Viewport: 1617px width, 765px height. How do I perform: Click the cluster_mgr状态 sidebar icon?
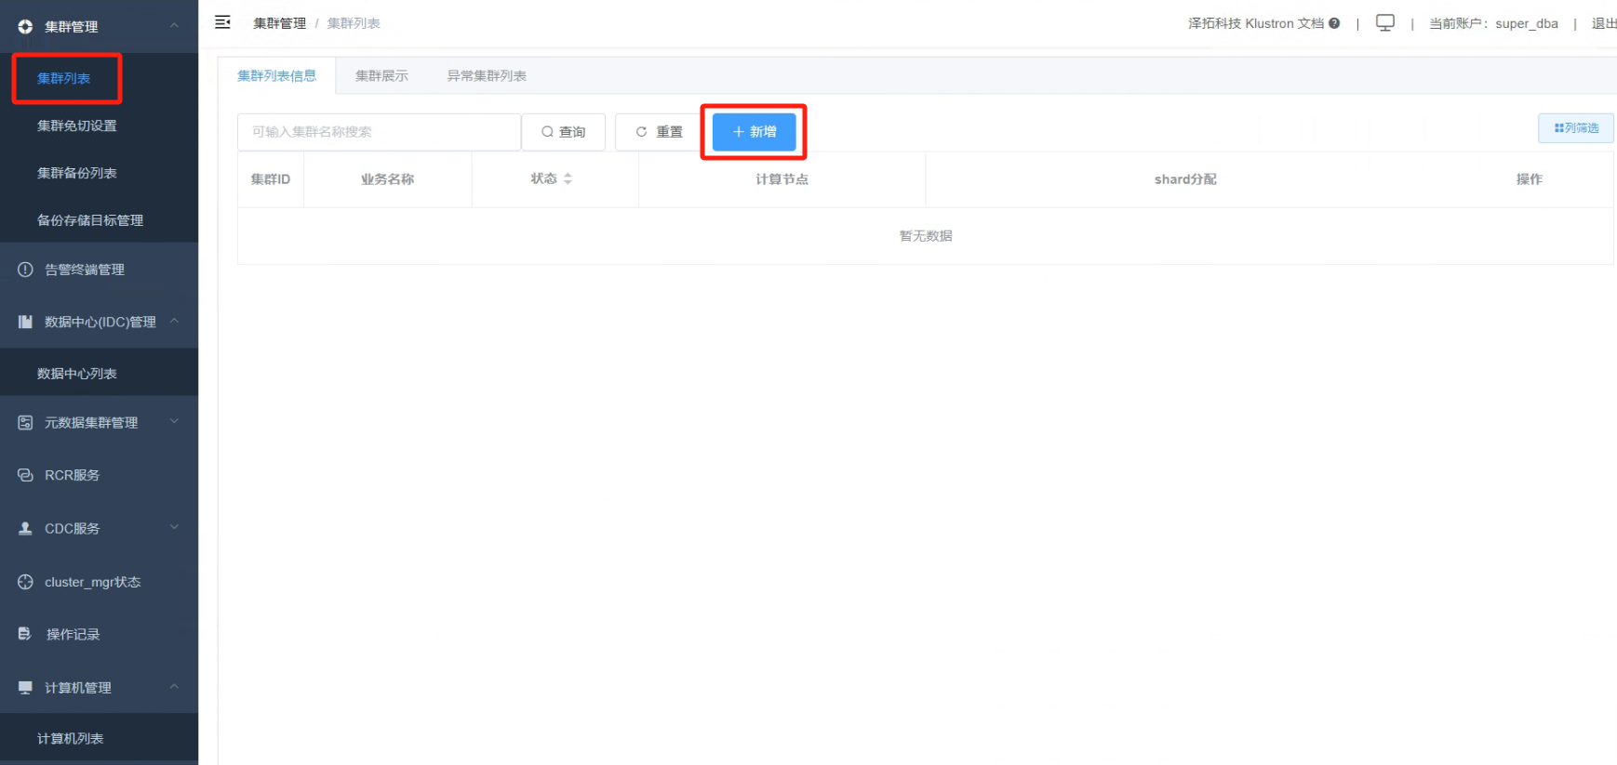coord(25,582)
